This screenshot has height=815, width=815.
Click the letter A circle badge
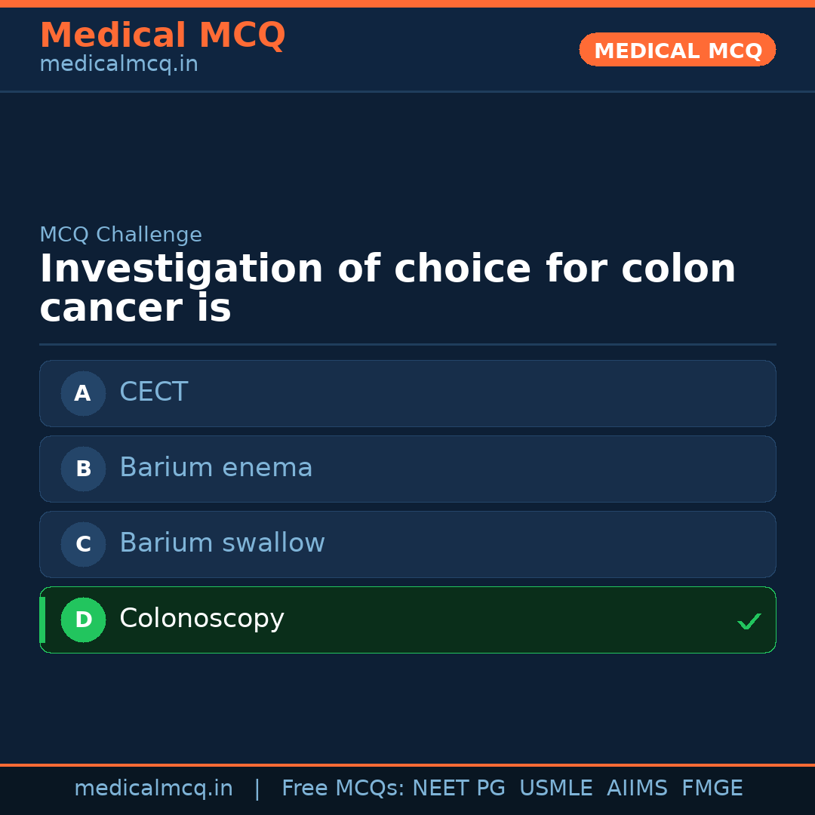[x=83, y=393]
